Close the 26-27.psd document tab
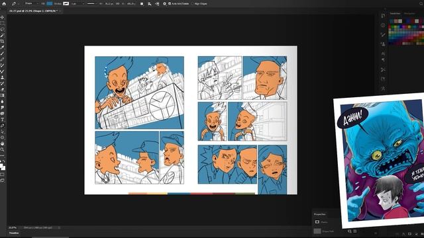Viewport: 424px width, 238px height. coord(60,11)
